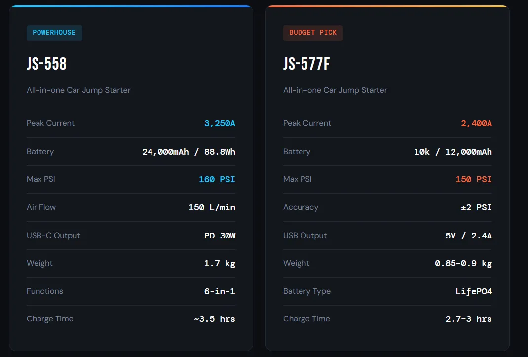Click the 1.7 kg weight value

click(220, 263)
